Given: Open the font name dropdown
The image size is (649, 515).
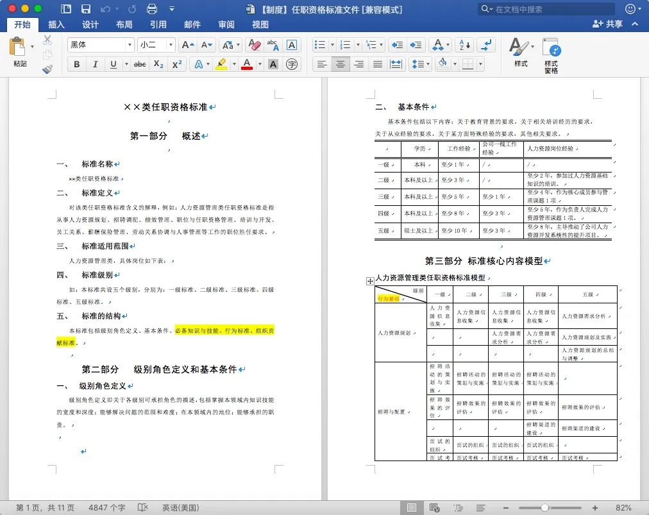Looking at the screenshot, I should click(130, 45).
